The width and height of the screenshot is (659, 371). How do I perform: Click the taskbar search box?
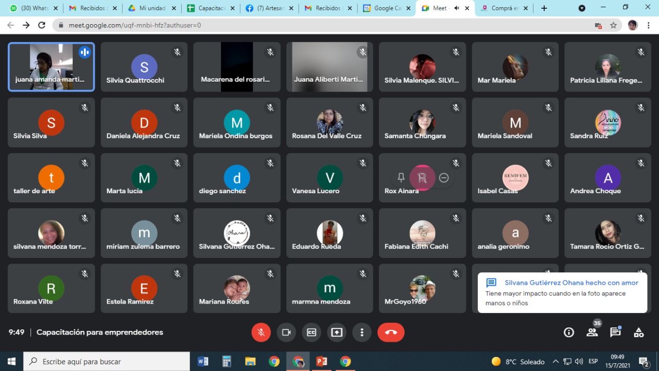point(107,362)
